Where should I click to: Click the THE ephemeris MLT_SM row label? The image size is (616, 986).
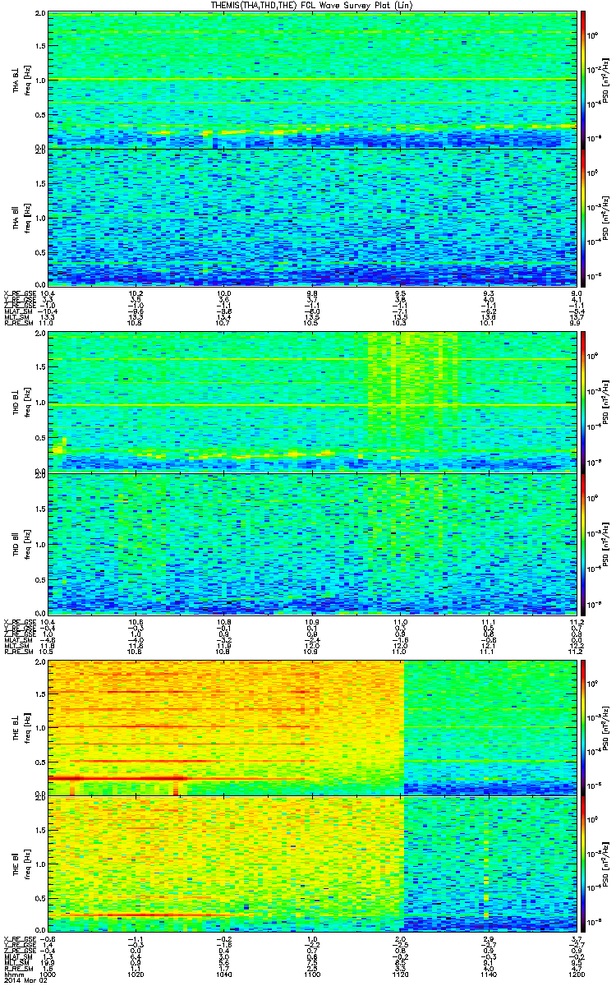coord(15,963)
